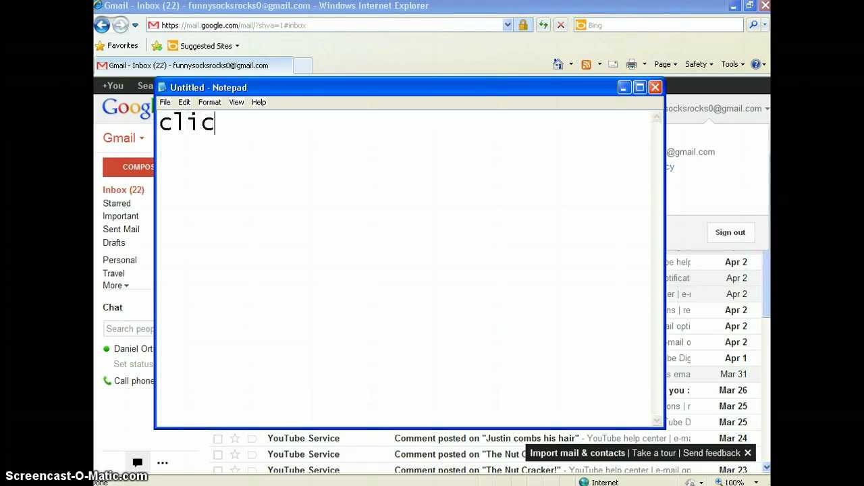Click Import mail & contacts link
The image size is (864, 486).
(578, 453)
